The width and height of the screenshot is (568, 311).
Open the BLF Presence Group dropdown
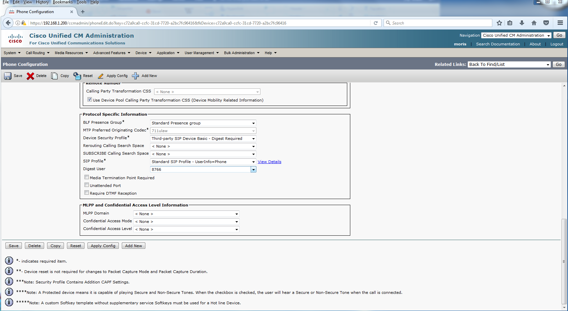tap(203, 123)
